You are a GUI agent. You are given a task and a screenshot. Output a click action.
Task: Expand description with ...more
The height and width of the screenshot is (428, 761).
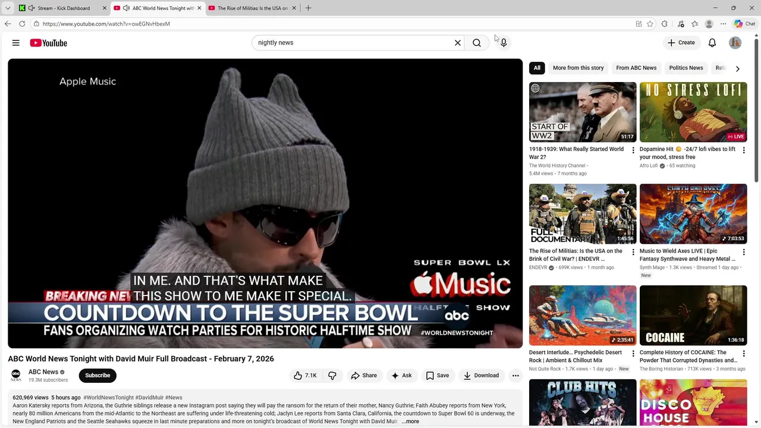click(x=410, y=421)
